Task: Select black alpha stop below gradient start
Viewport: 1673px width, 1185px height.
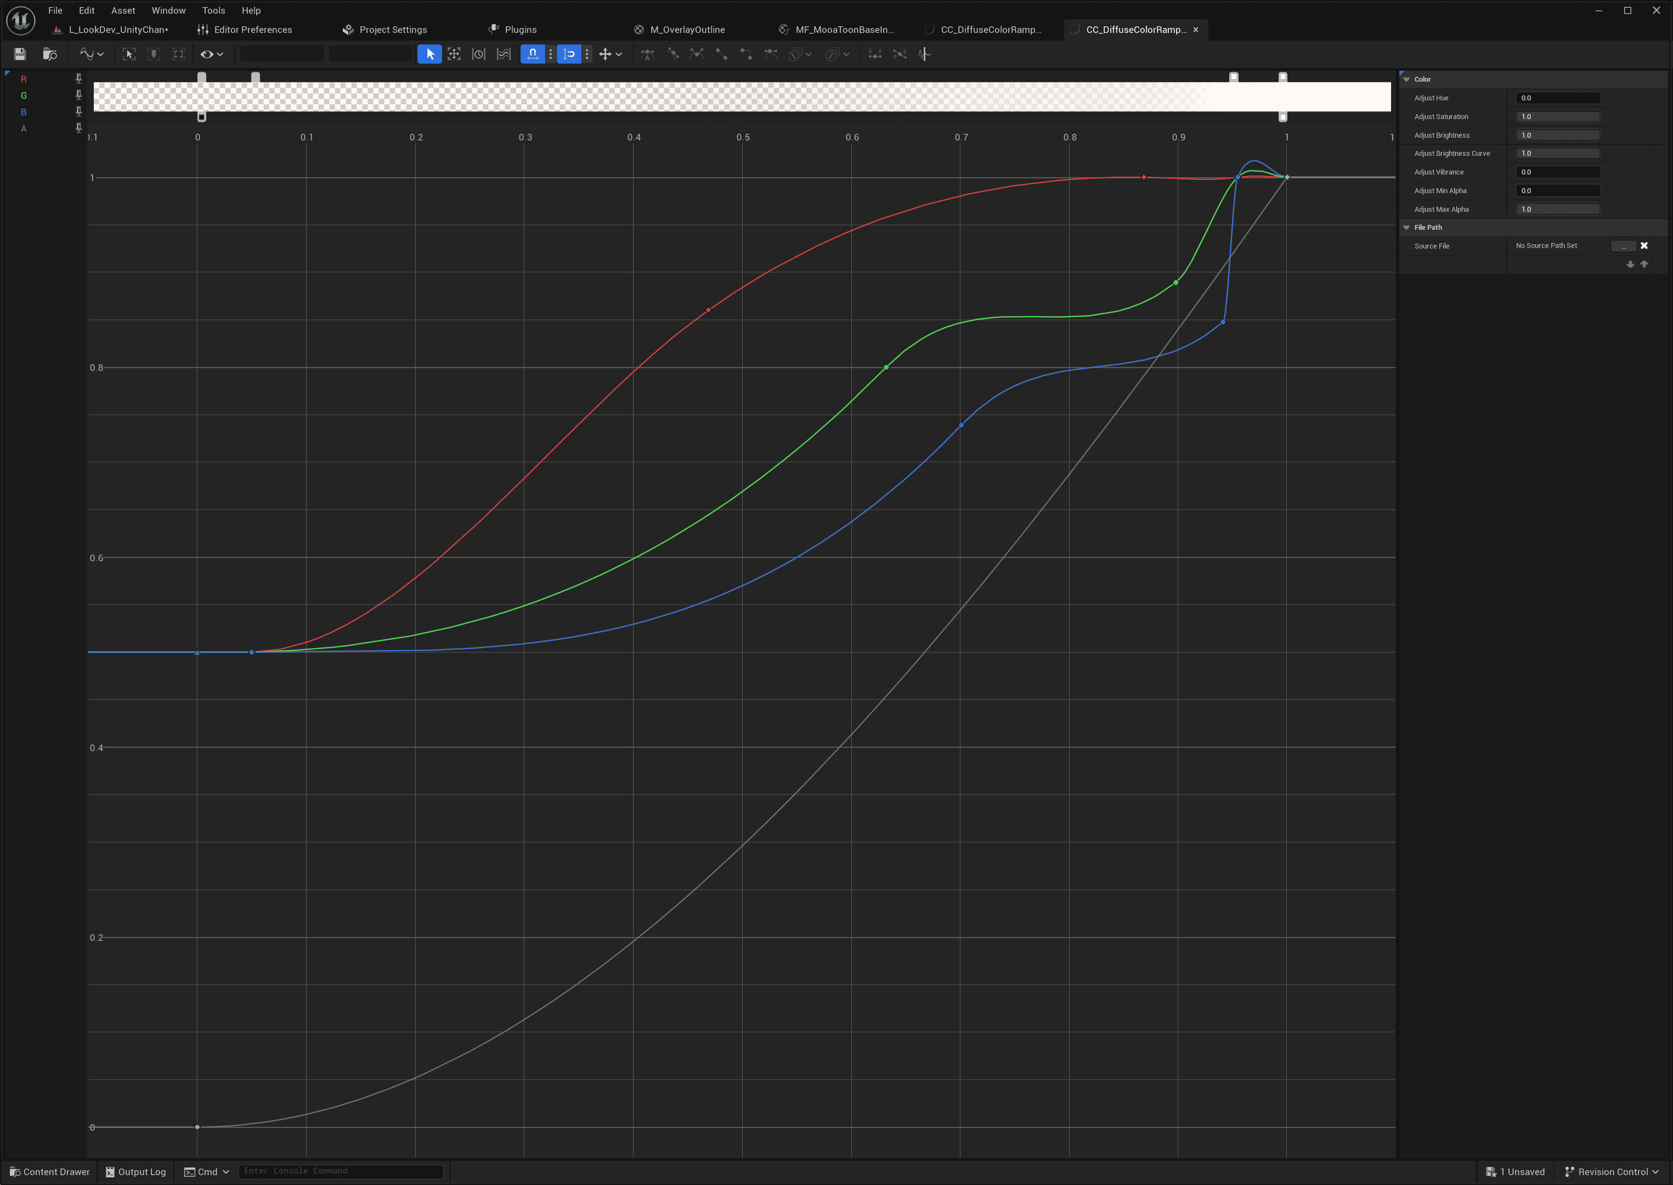Action: click(x=202, y=117)
